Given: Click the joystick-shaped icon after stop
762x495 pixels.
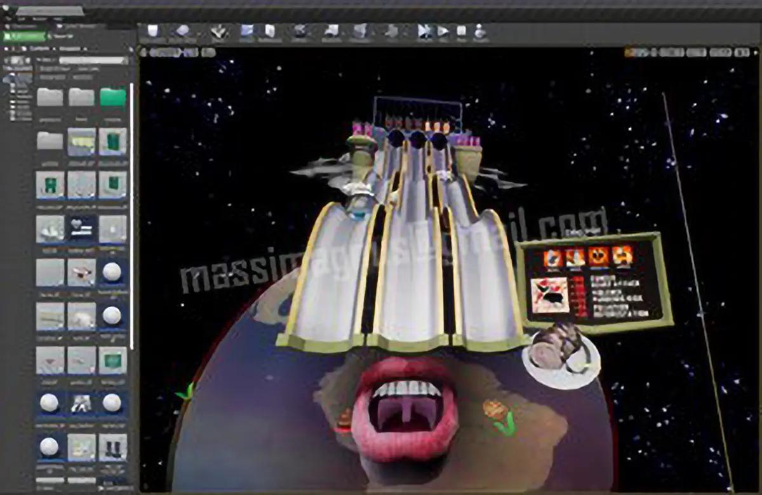Looking at the screenshot, I should click(481, 32).
